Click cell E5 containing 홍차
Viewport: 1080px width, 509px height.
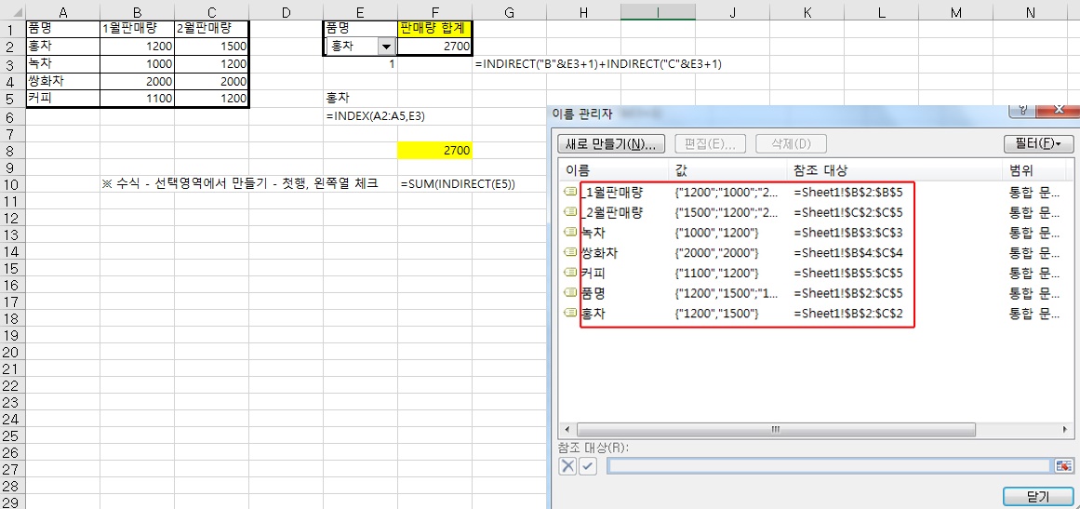click(x=360, y=99)
